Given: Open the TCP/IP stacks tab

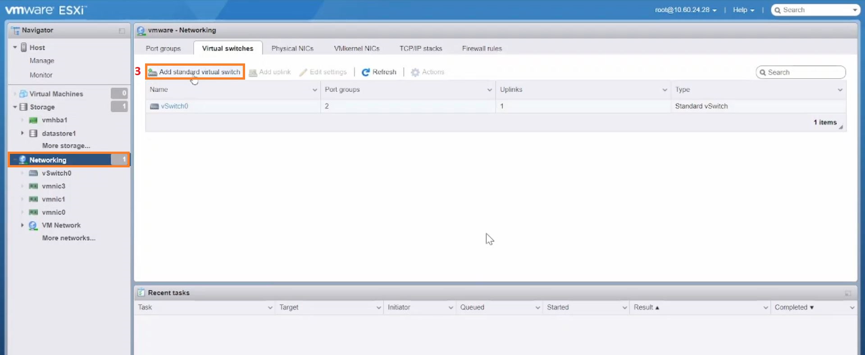Looking at the screenshot, I should [421, 48].
